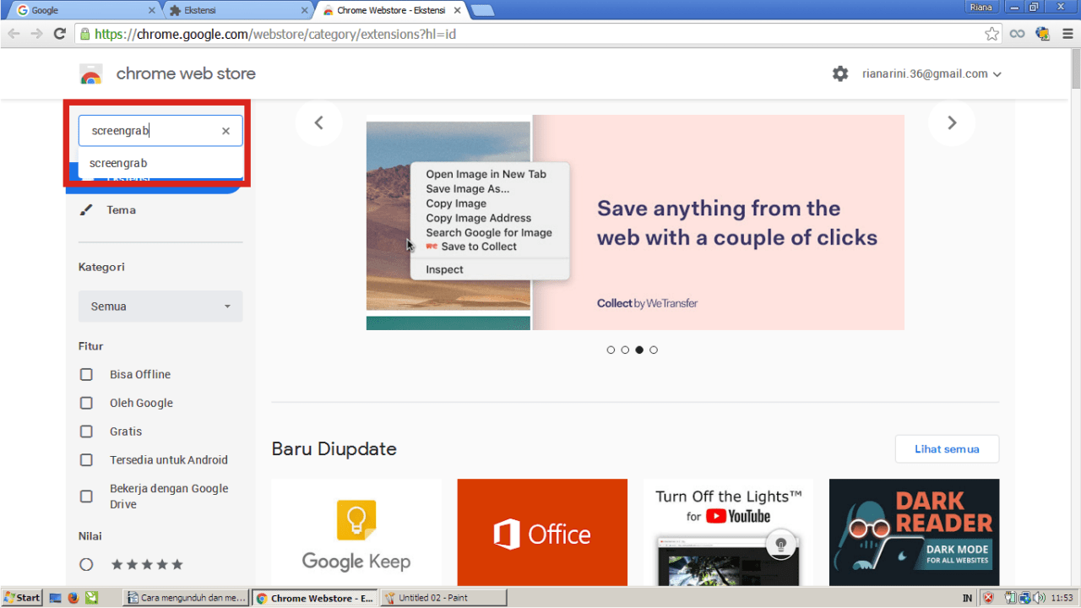The image size is (1081, 608).
Task: Click the Lihat semua button
Action: click(x=947, y=449)
